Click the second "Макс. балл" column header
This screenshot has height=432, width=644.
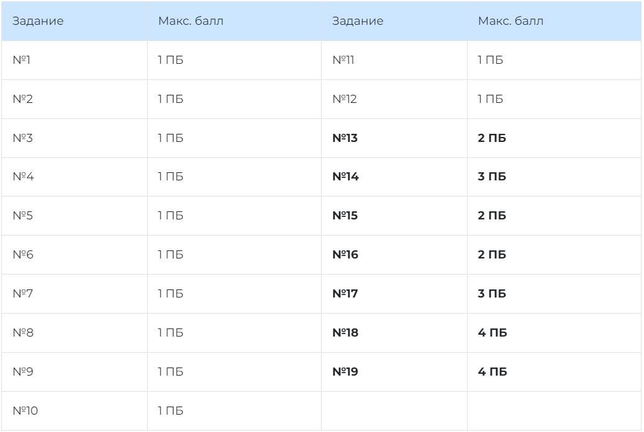[x=510, y=21]
